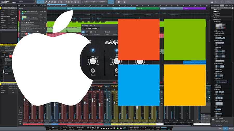Click the automation curve icon above track list
234x131 pixels.
(x=34, y=6)
